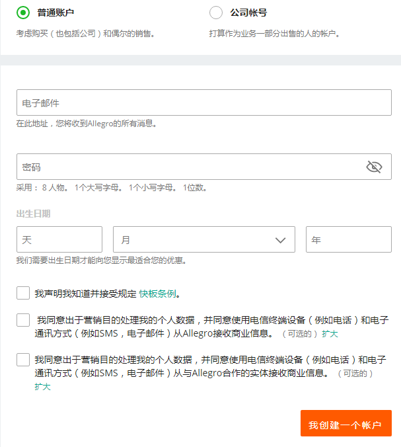Expand 扩大 on the Allegro marketing consent
The image size is (401, 447).
[x=330, y=334]
